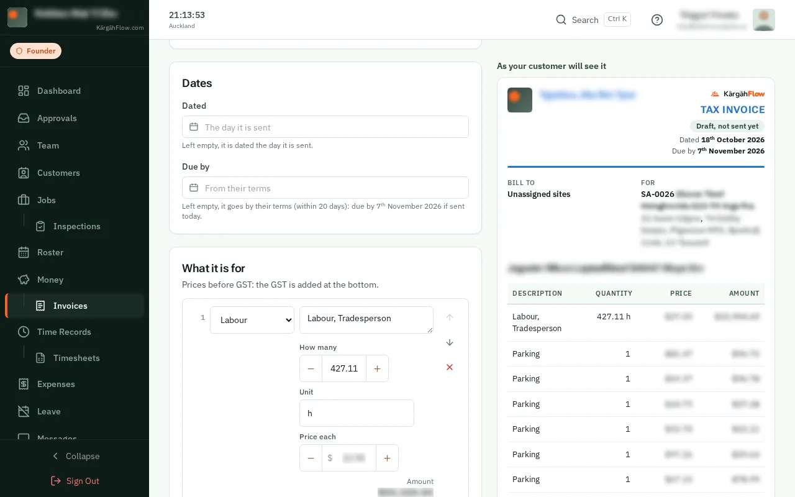Click 'Unassigned sites' in the preview

point(538,194)
